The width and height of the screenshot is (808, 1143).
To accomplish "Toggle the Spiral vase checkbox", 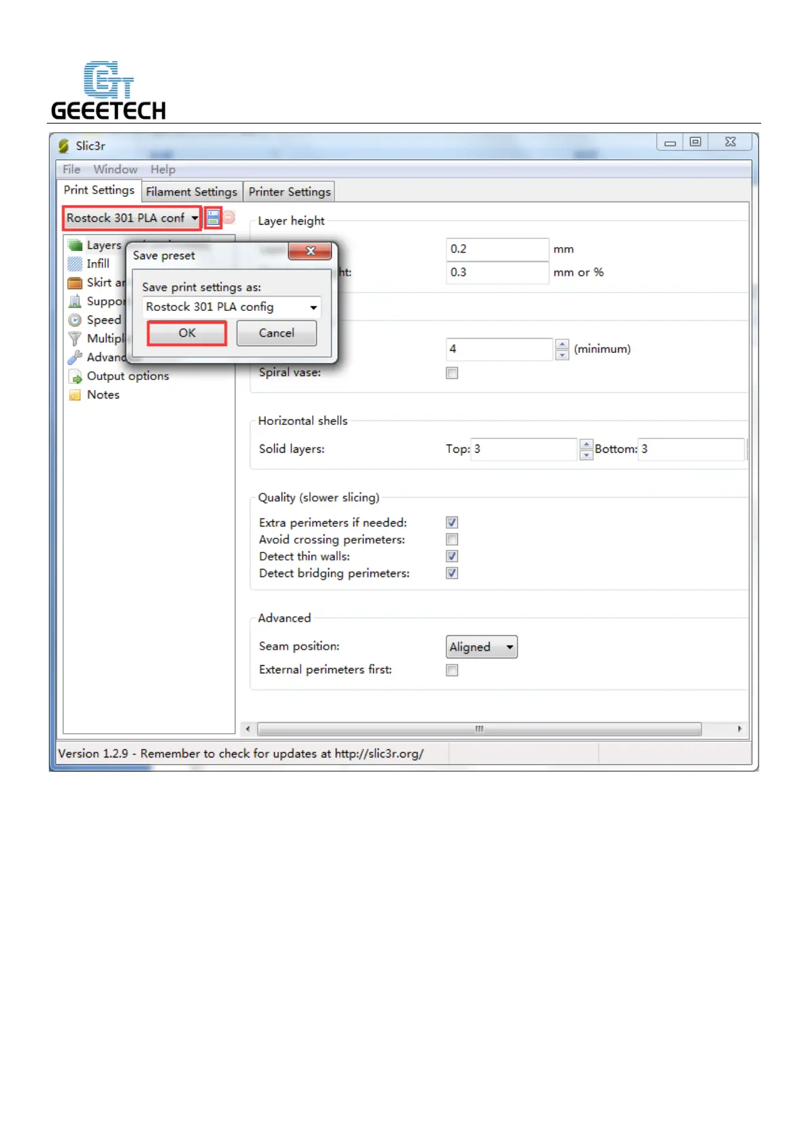I will click(x=452, y=373).
